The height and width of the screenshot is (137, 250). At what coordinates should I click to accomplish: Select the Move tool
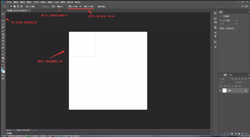pos(3,14)
